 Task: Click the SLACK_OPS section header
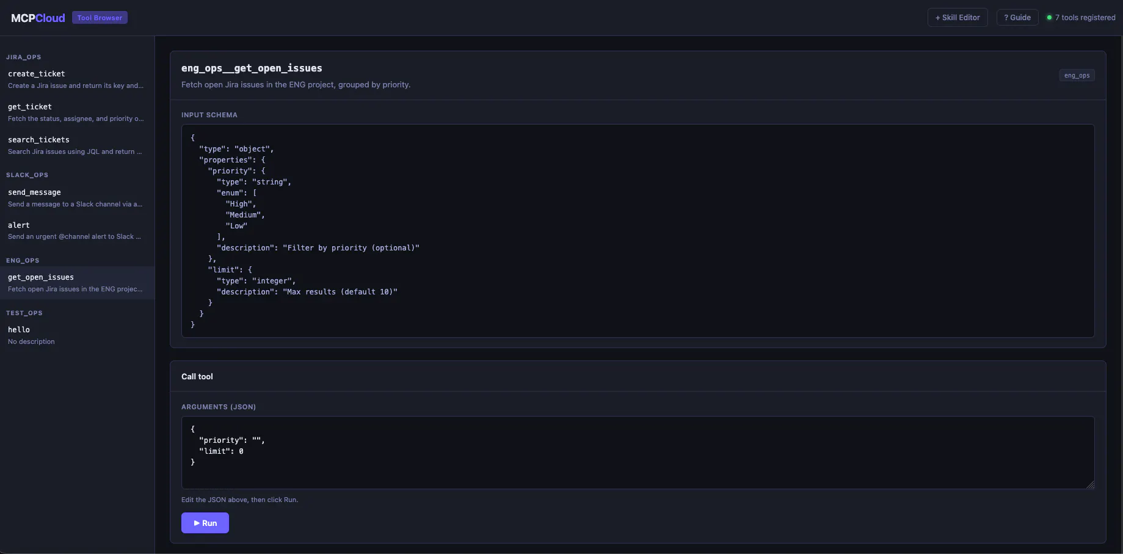pos(27,175)
